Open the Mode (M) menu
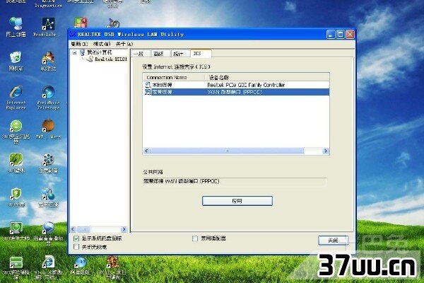 102,44
